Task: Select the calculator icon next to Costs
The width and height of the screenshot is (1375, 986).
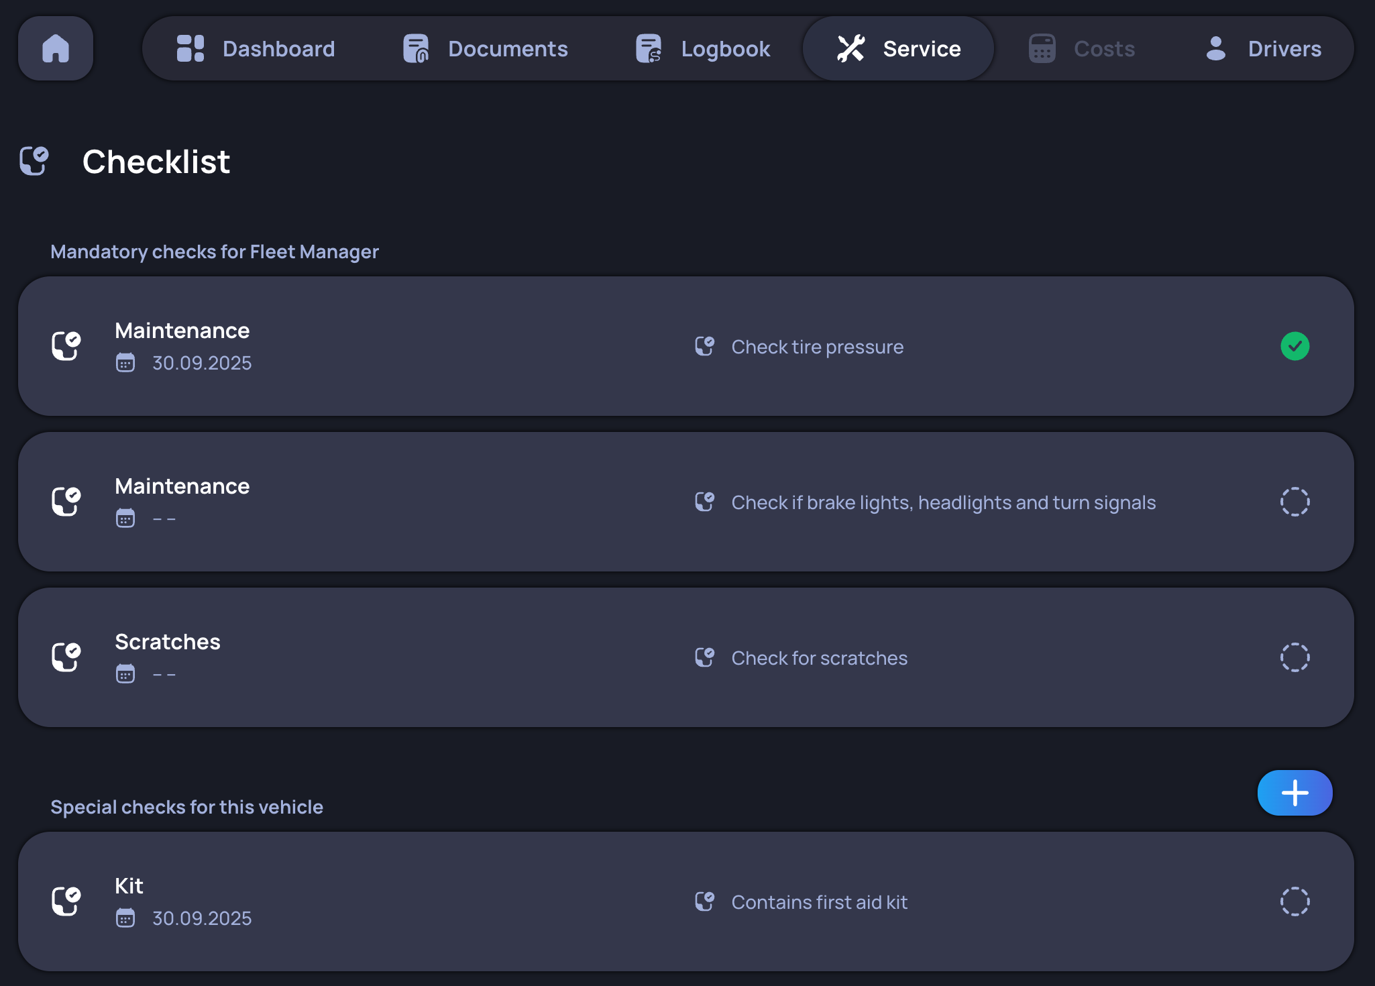Action: point(1041,48)
